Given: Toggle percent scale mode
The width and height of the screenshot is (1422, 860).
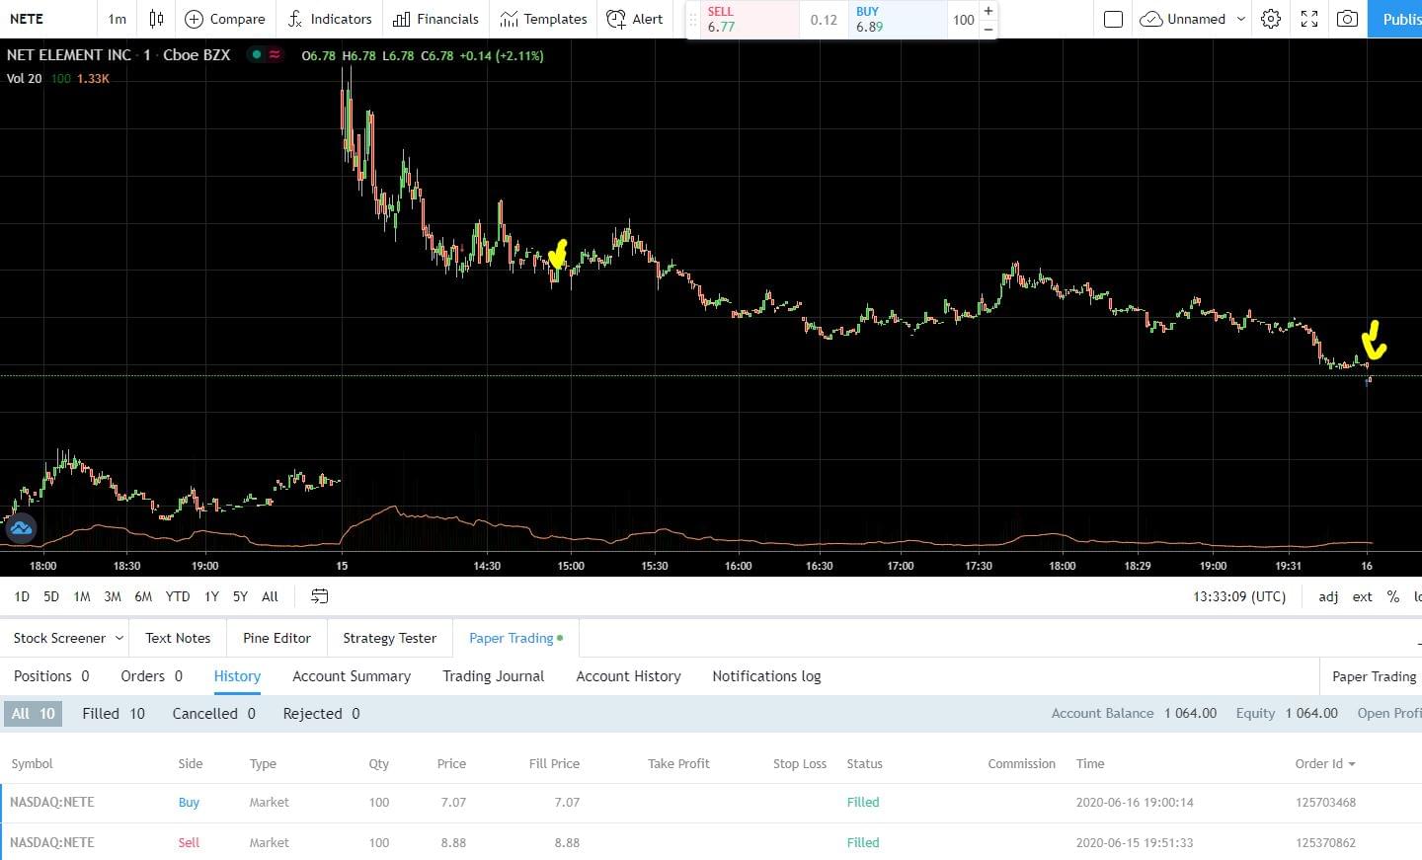Looking at the screenshot, I should [x=1393, y=596].
